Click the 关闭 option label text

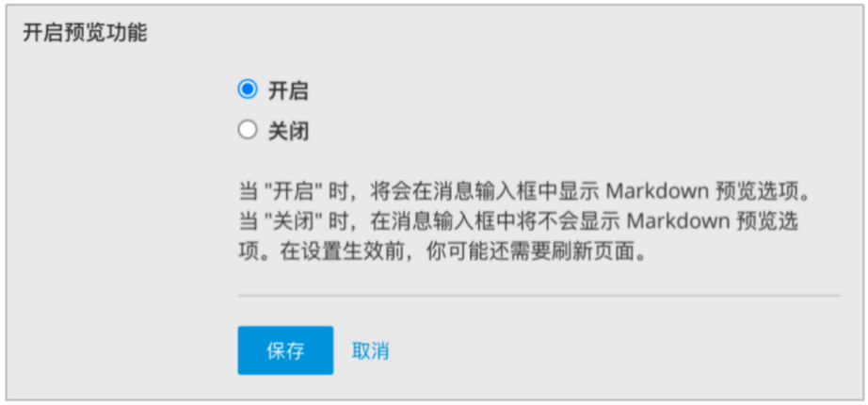(x=288, y=131)
